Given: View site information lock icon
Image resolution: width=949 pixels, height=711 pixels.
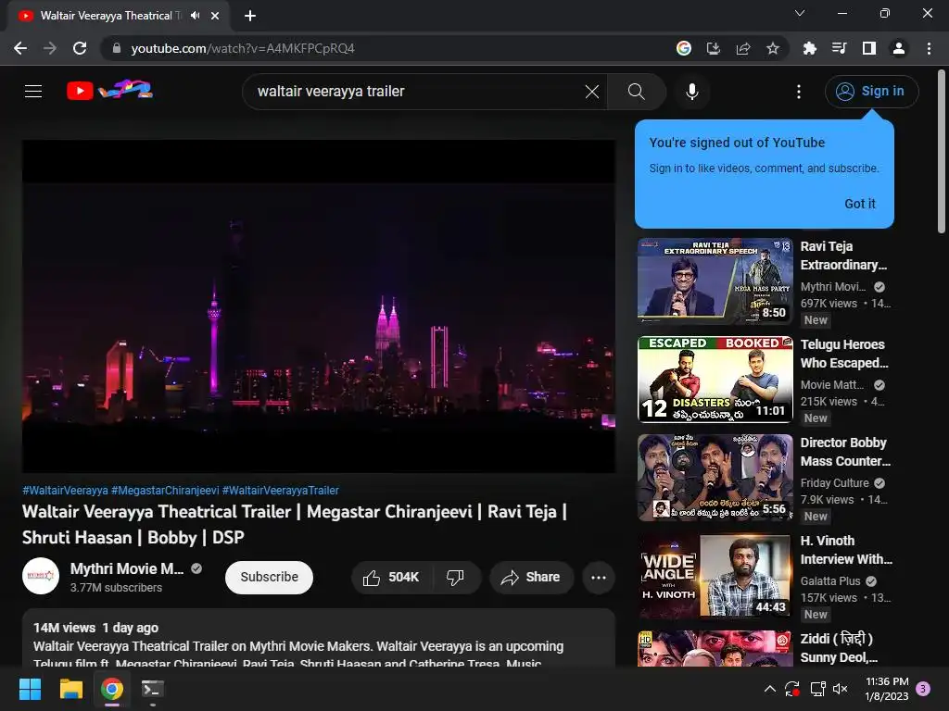Looking at the screenshot, I should coord(116,48).
